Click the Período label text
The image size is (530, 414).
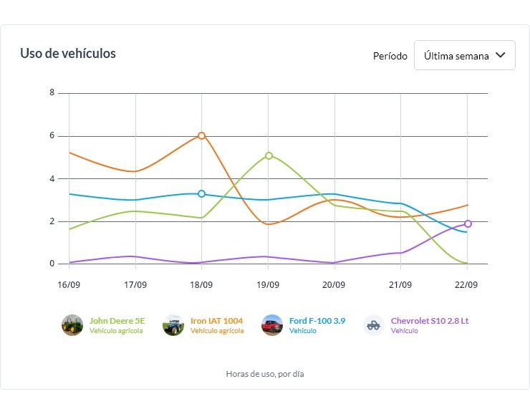[x=390, y=56]
